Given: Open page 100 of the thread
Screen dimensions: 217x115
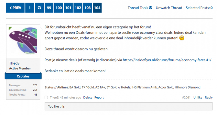Looking at the screenshot, I should [x=58, y=8].
